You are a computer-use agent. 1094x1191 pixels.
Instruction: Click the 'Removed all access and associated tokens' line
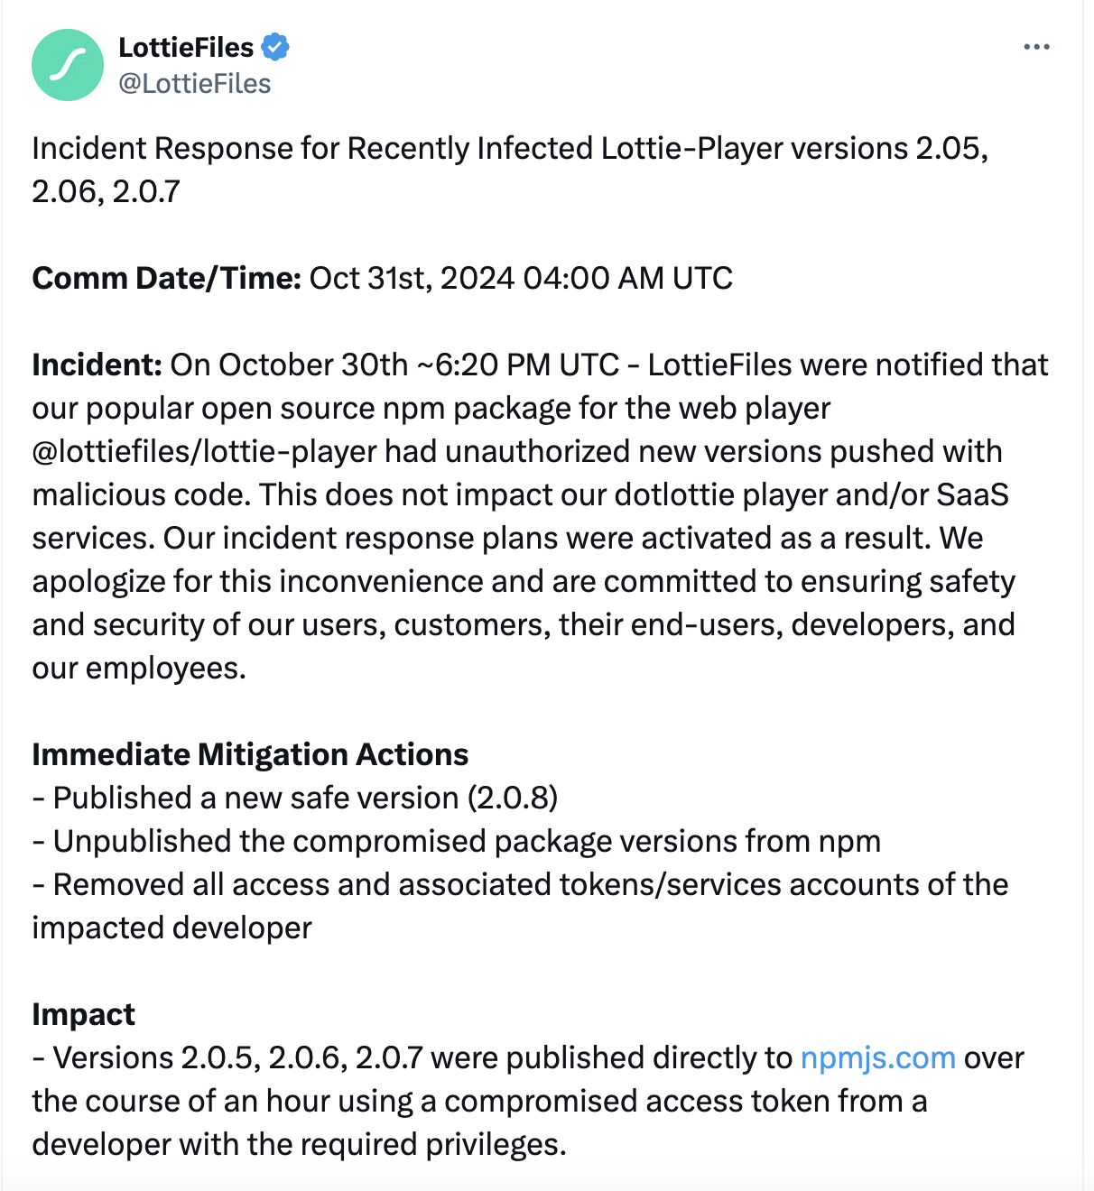point(529,884)
